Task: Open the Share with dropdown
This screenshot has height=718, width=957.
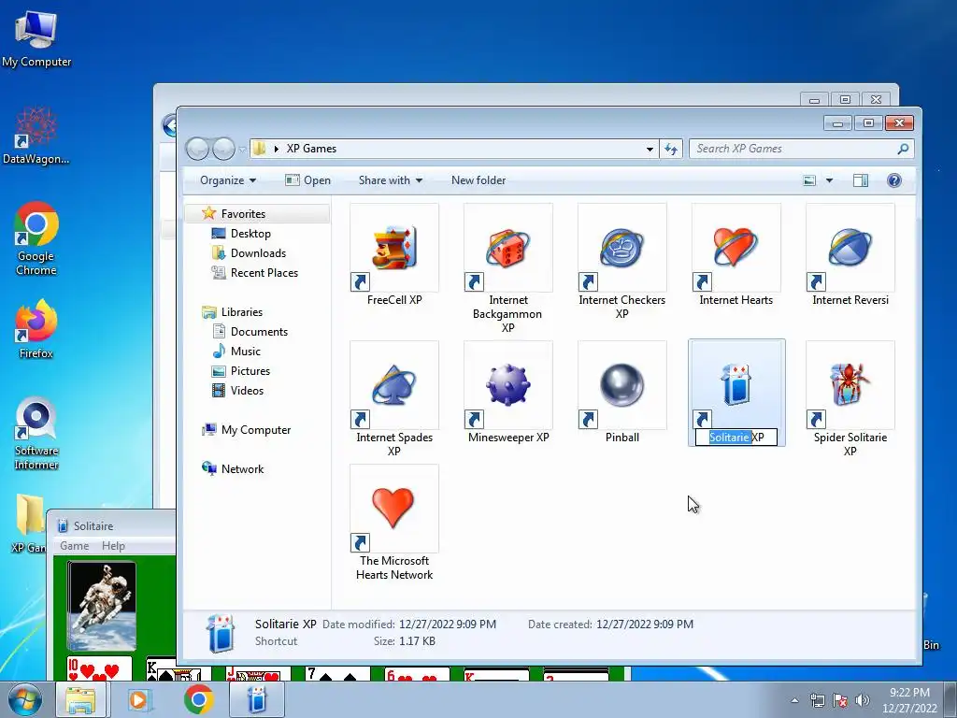Action: point(391,180)
